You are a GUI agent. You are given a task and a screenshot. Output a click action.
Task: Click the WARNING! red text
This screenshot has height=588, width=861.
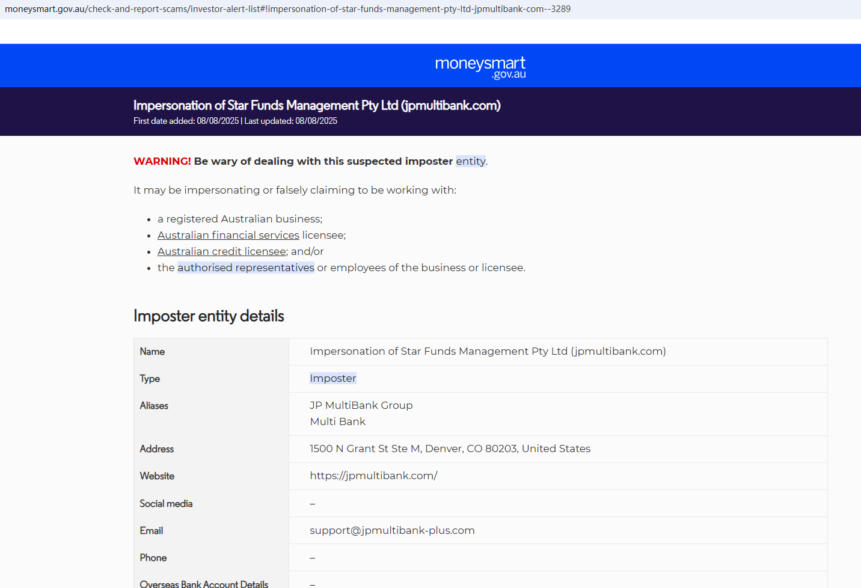tap(162, 161)
